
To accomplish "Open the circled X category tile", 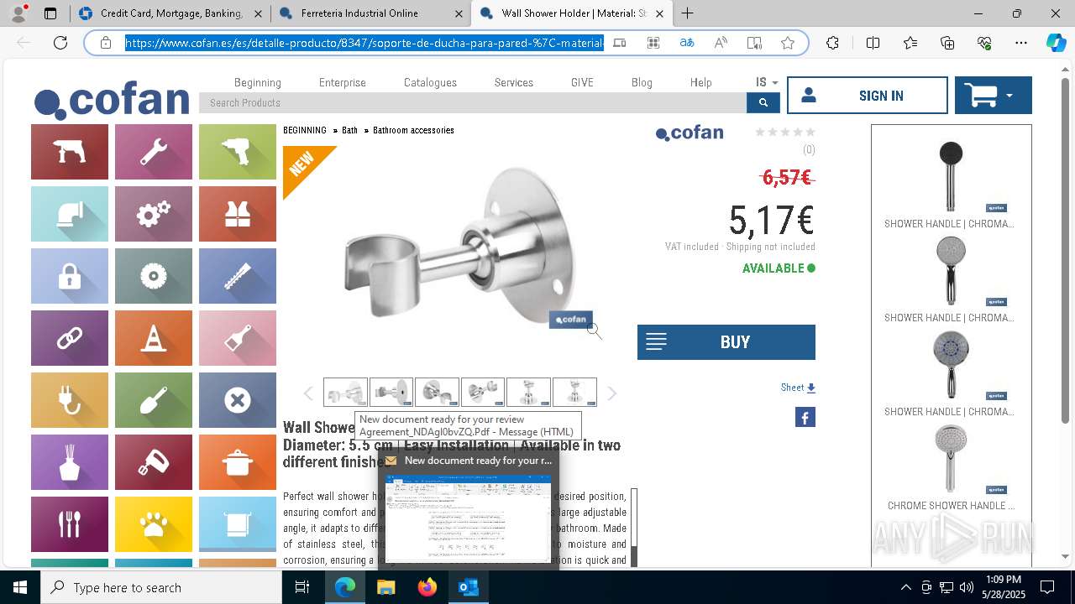I will coord(238,400).
